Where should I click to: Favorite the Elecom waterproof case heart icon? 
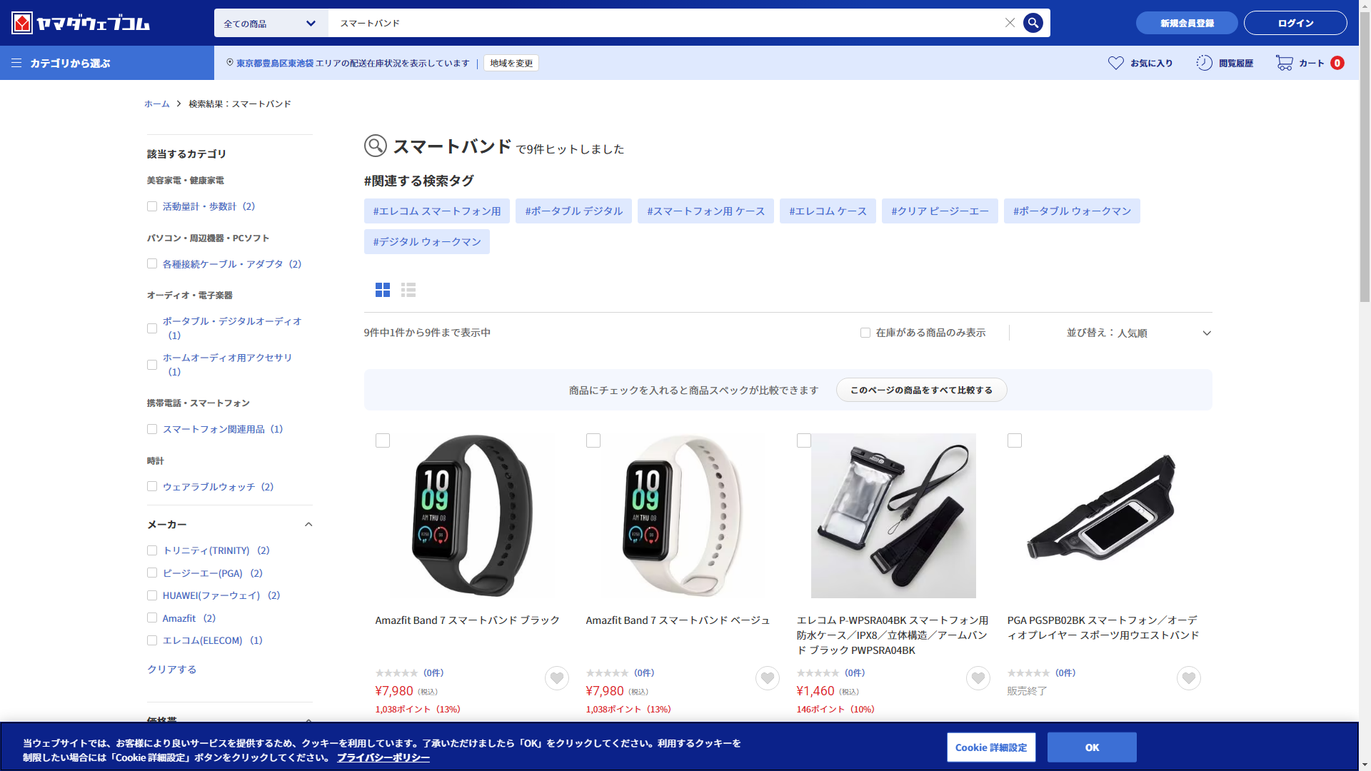click(978, 677)
